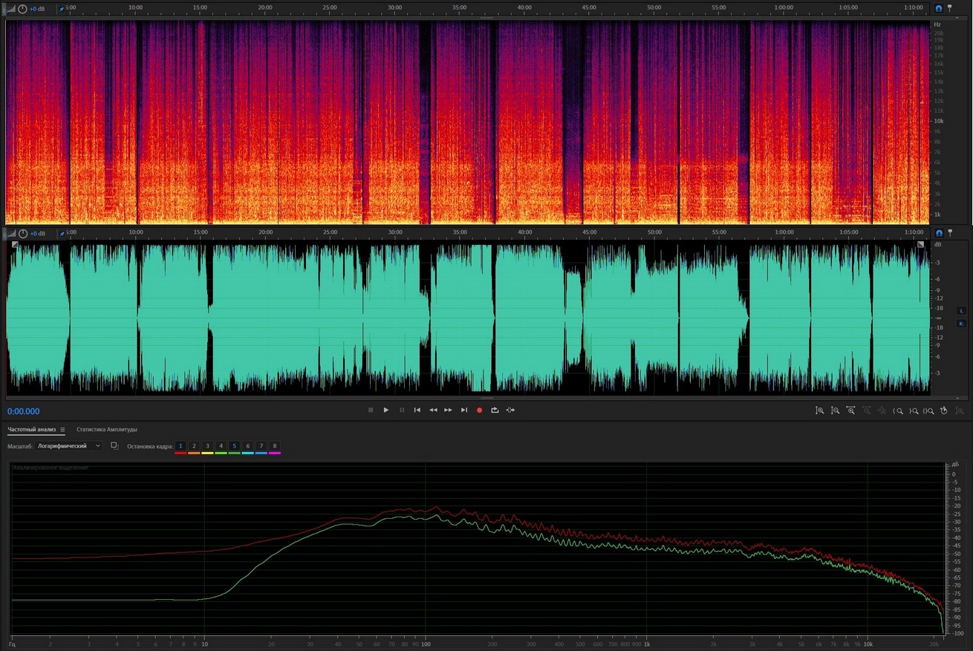Screen dimensions: 973x651
Task: Switch to Частотный анализ tab
Action: click(33, 430)
